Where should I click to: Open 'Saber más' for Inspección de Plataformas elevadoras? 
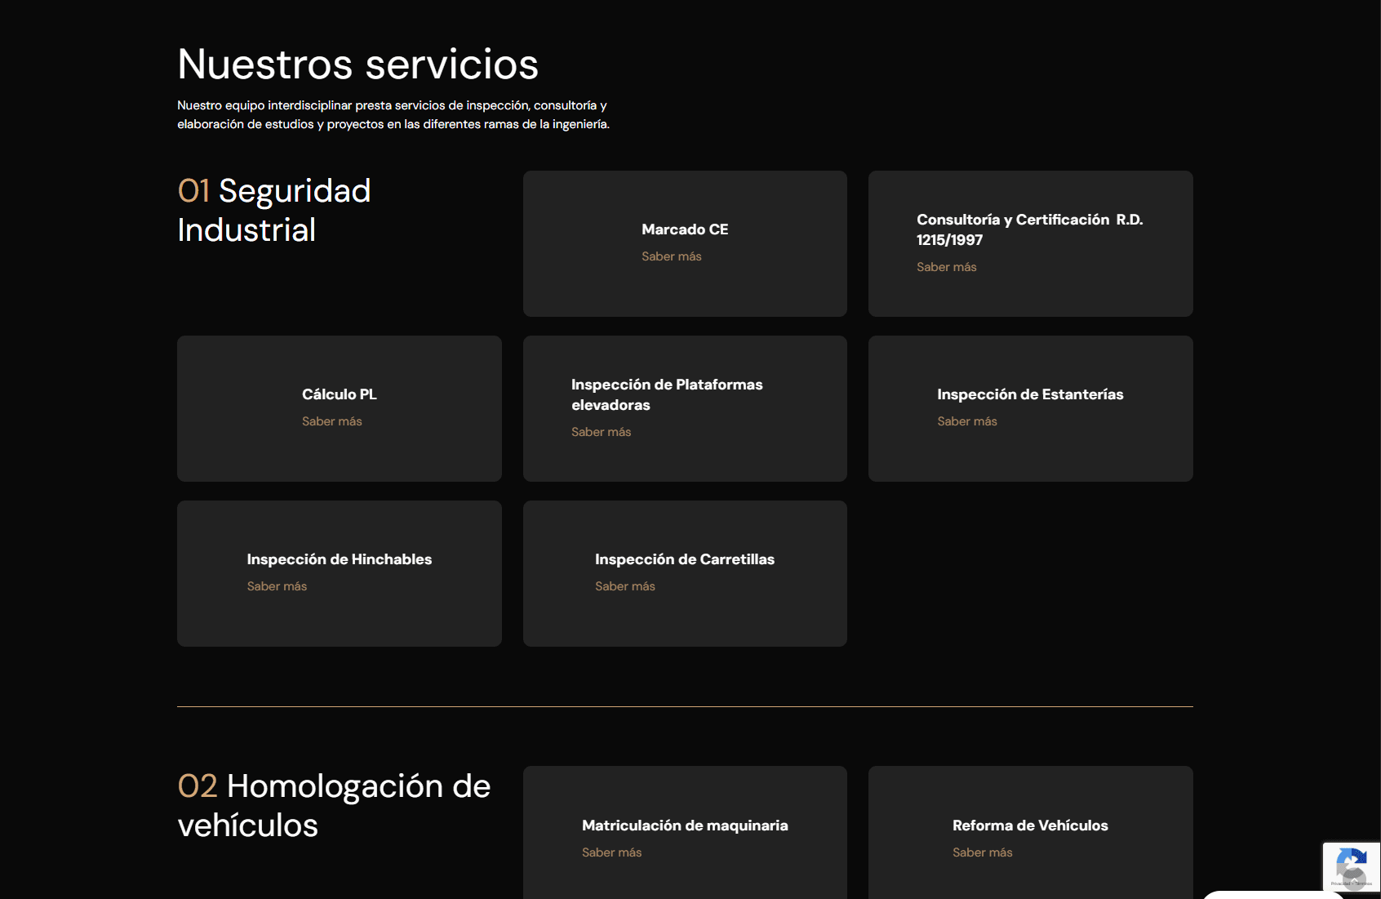coord(601,431)
